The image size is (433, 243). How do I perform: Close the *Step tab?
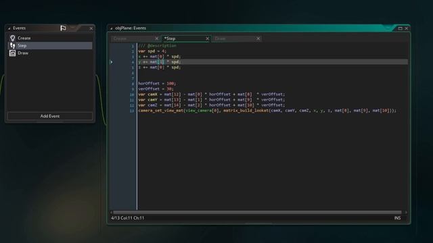pos(208,38)
